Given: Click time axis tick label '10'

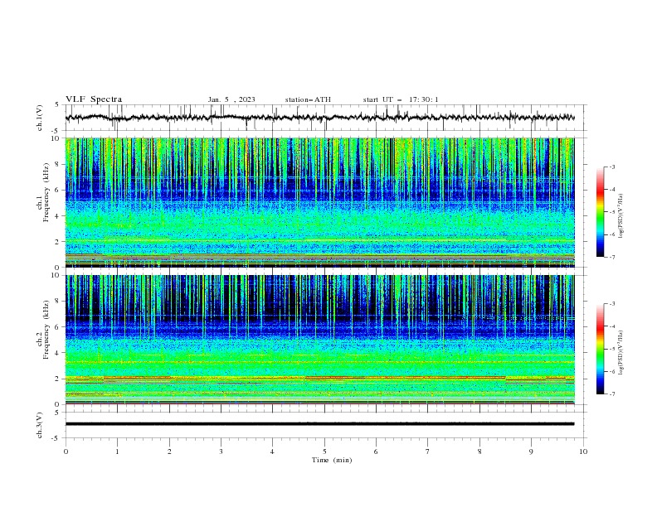Looking at the screenshot, I should click(583, 451).
